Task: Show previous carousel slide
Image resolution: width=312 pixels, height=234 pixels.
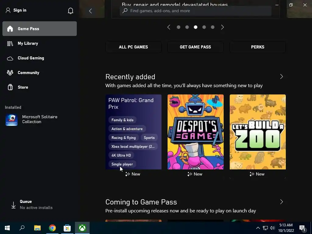Action: click(169, 27)
